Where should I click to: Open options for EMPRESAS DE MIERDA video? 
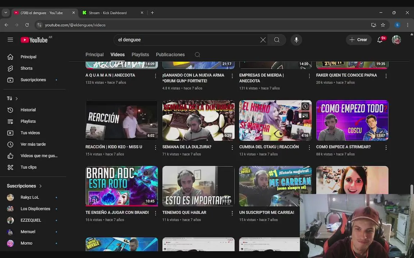[309, 76]
